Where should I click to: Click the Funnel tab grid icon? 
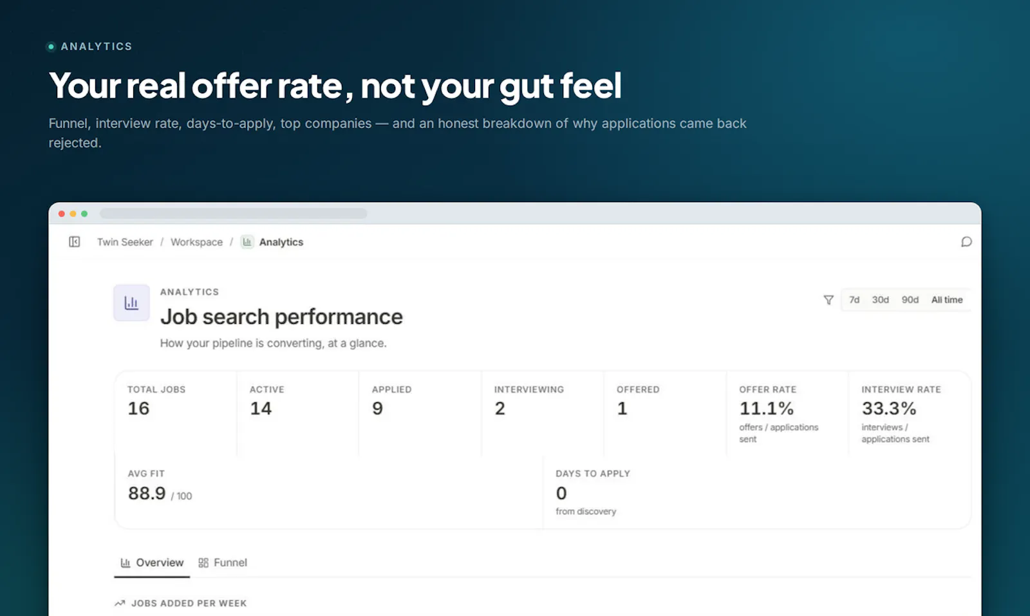click(203, 563)
